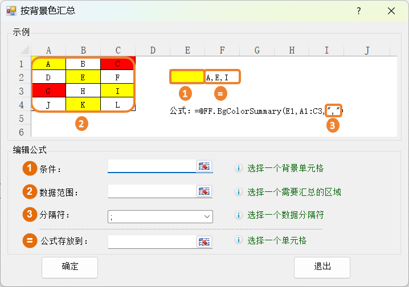Viewport: 409px width, 287px height.
Task: Focus the 条件 input field
Action: (x=152, y=166)
